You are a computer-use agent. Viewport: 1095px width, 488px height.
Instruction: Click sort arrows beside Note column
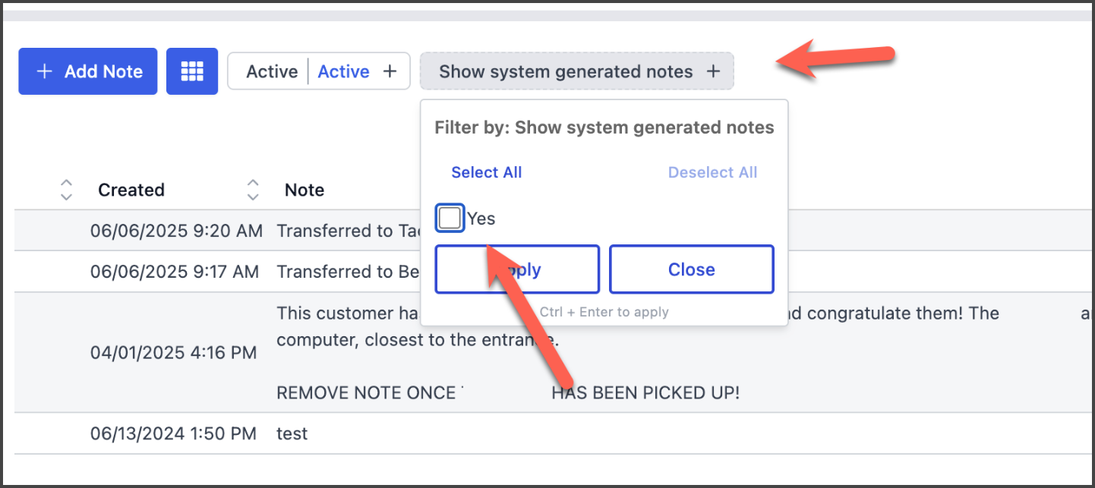[x=253, y=190]
